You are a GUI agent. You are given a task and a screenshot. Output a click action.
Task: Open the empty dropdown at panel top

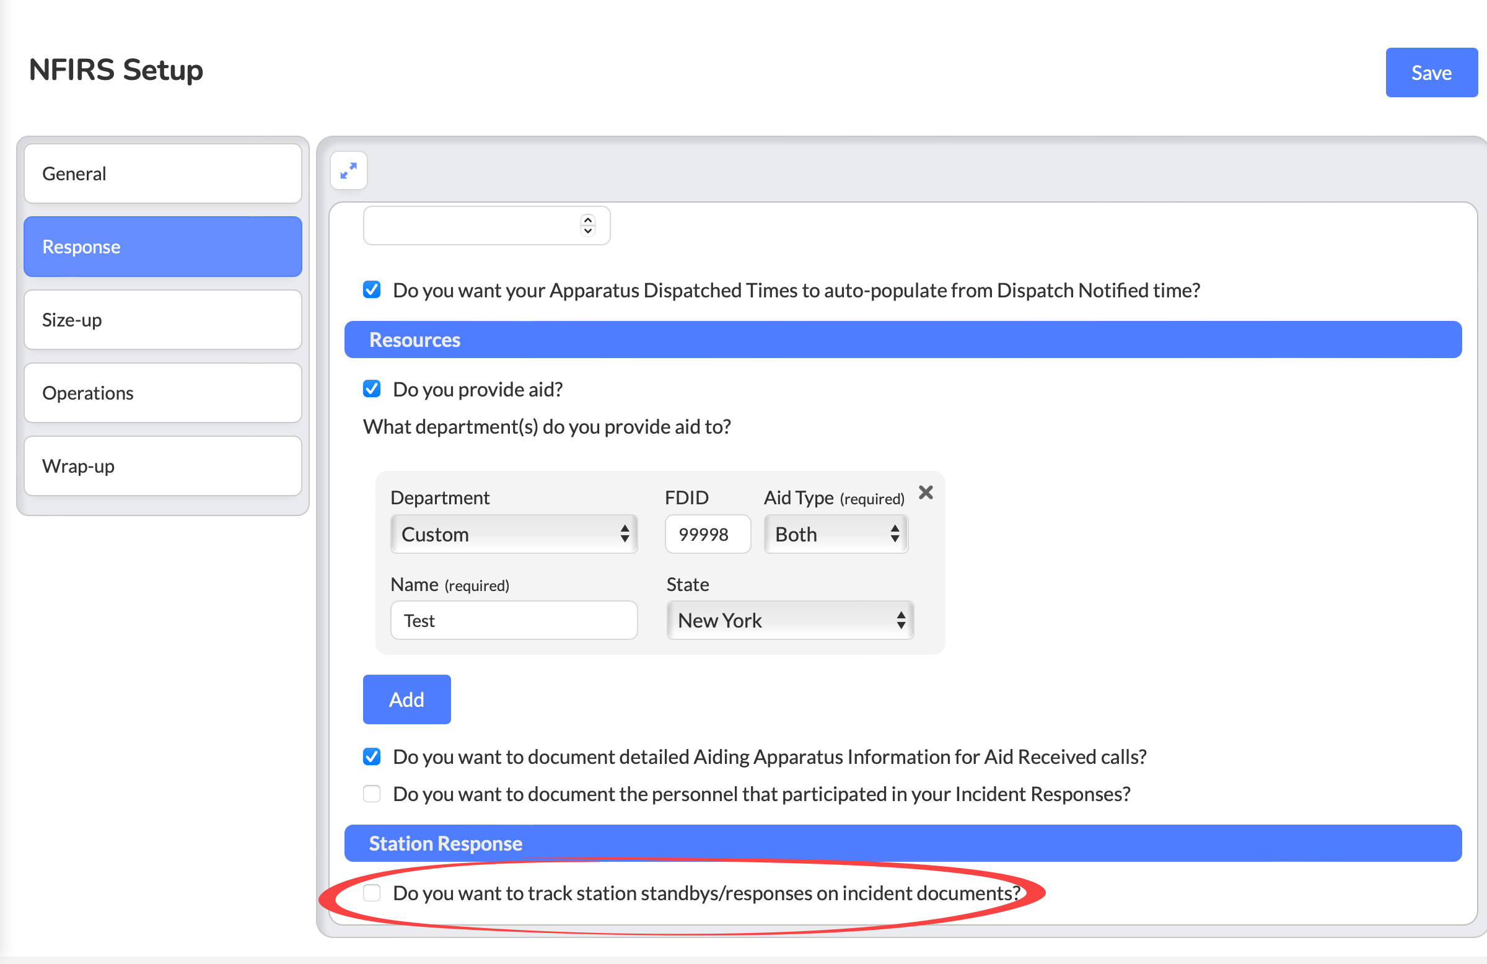[x=486, y=225]
